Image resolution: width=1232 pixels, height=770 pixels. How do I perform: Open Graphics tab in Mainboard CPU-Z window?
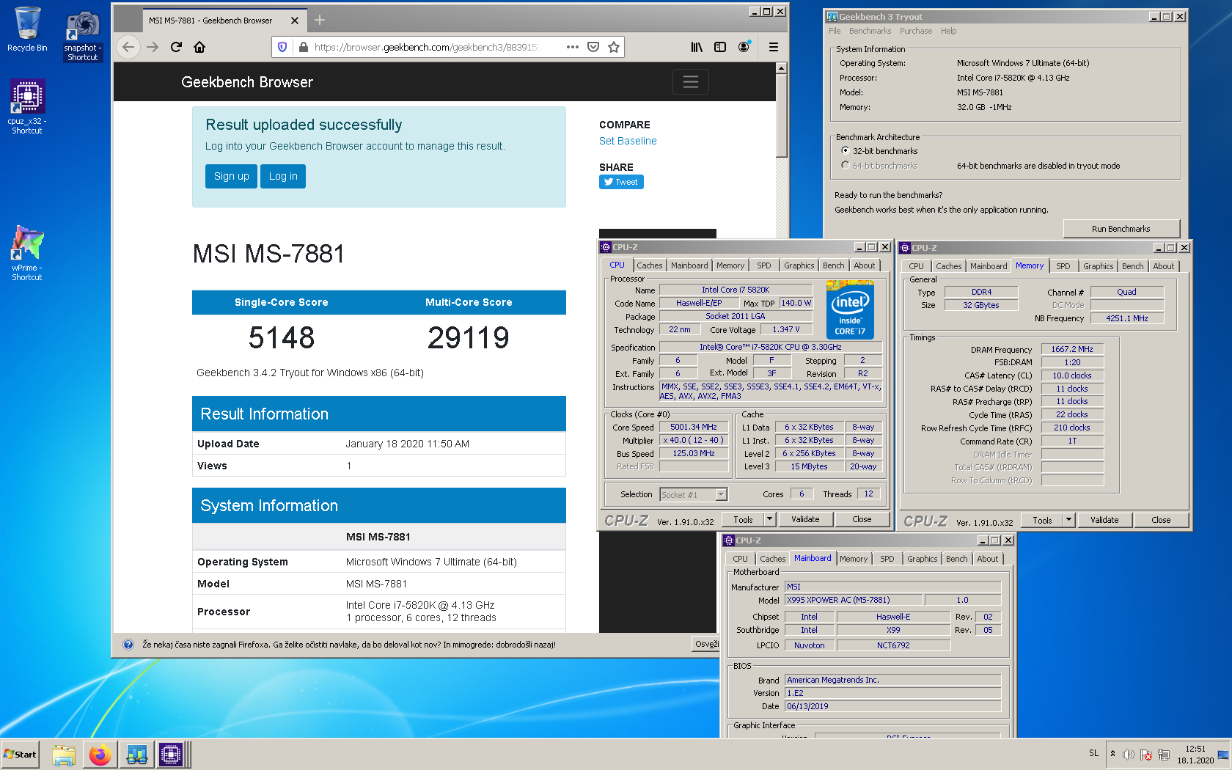(923, 559)
